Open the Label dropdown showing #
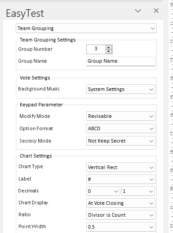The height and width of the screenshot is (233, 173). tap(121, 179)
